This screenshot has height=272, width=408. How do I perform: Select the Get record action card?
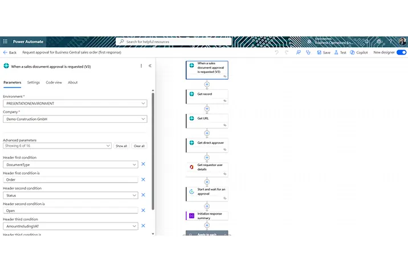coord(207,97)
